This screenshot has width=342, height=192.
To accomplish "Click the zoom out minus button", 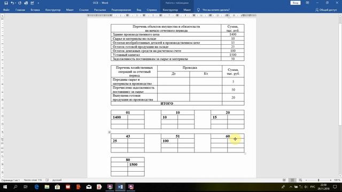I will point(306,180).
